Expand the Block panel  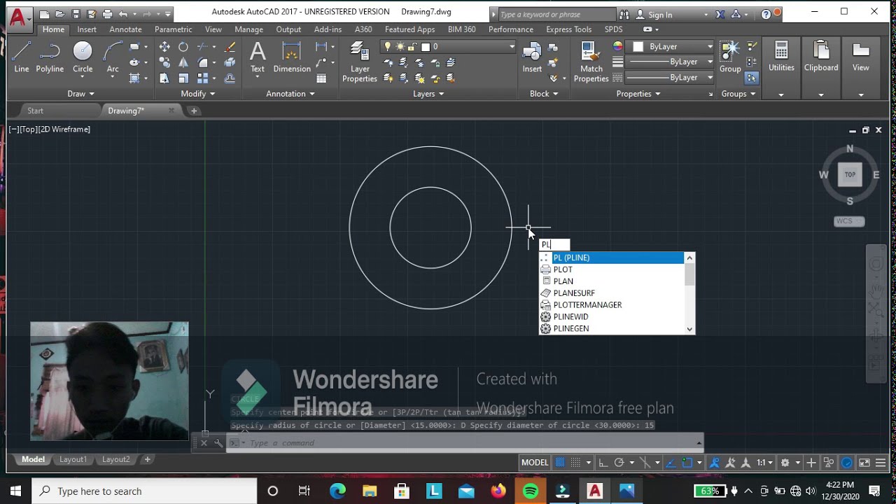point(544,94)
